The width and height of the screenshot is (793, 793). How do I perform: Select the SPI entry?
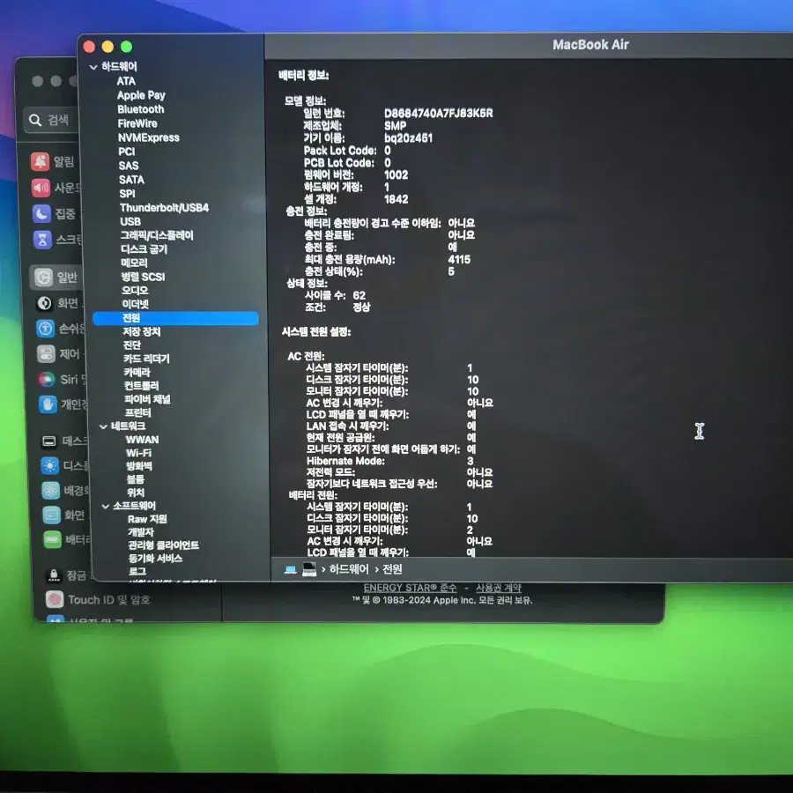(x=128, y=193)
